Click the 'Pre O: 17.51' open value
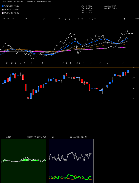Viewport: 139px width, 183px height. [87, 6]
